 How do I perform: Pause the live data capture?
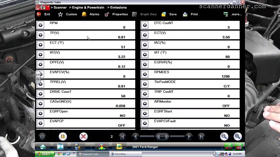click(63, 137)
